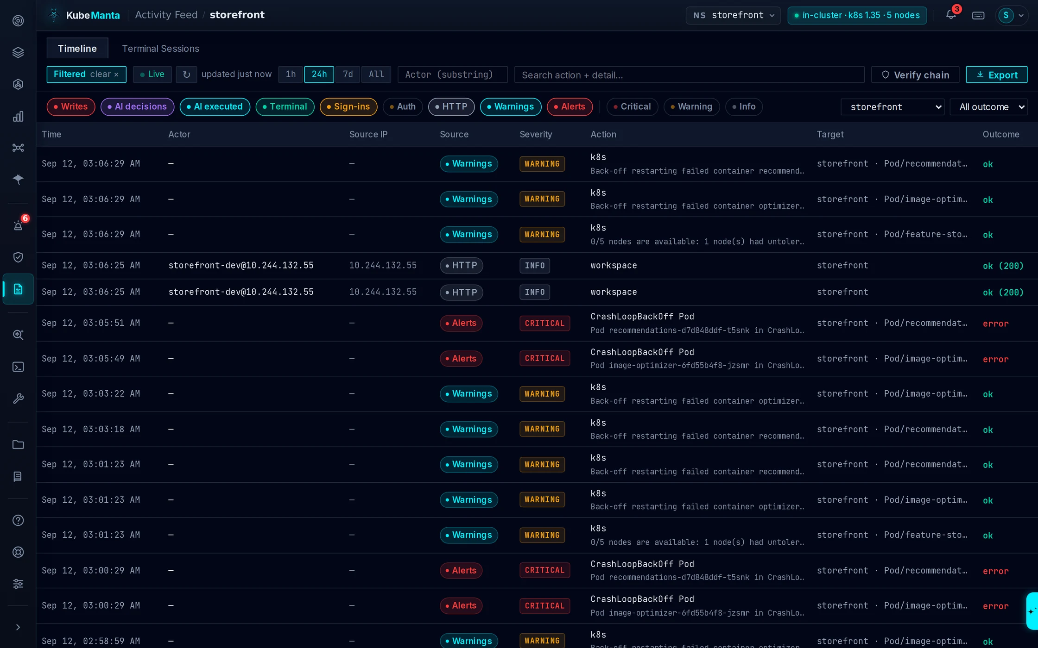
Task: Open the in-cluster k8s 1.35 cluster selector
Action: click(x=857, y=15)
